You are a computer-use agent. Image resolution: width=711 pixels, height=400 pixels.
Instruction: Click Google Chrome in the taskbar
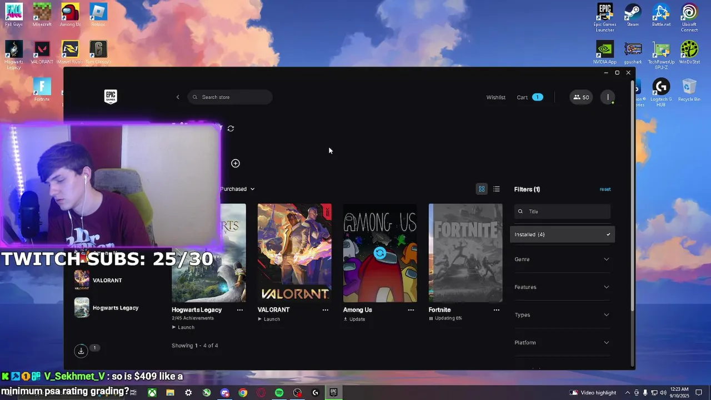coord(243,393)
